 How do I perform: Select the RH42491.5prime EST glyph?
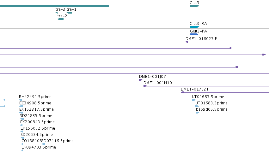coord(21,100)
